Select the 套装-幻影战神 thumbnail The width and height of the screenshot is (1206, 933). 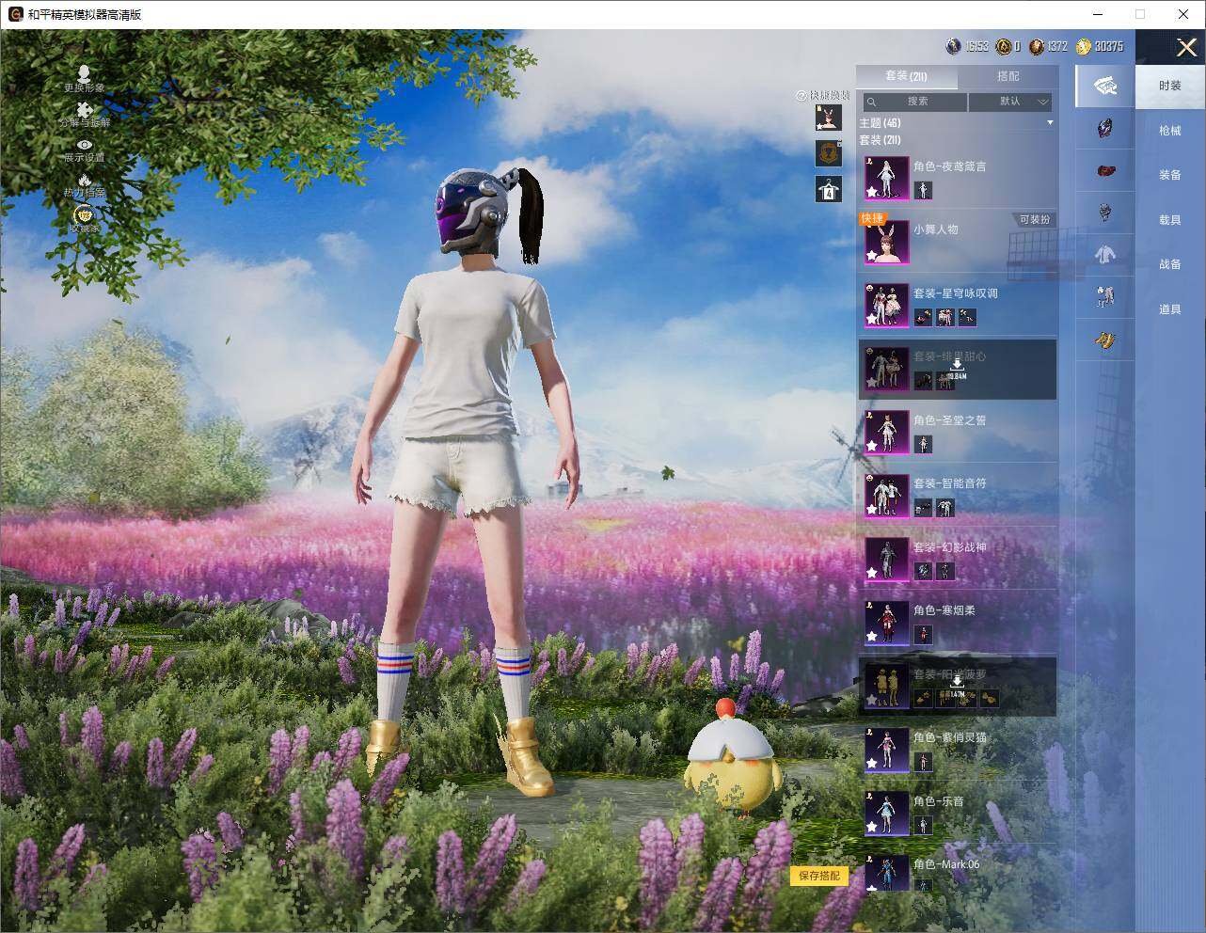tap(886, 559)
